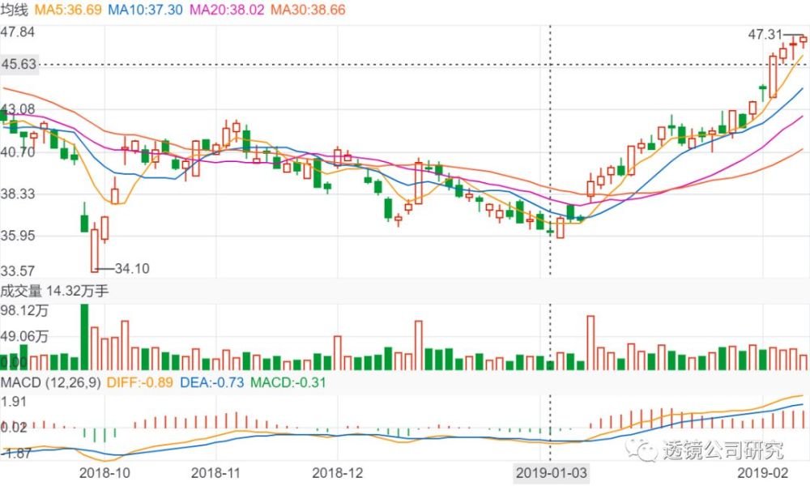Click the 40.70 price axis value
This screenshot has width=810, height=486.
[18, 151]
